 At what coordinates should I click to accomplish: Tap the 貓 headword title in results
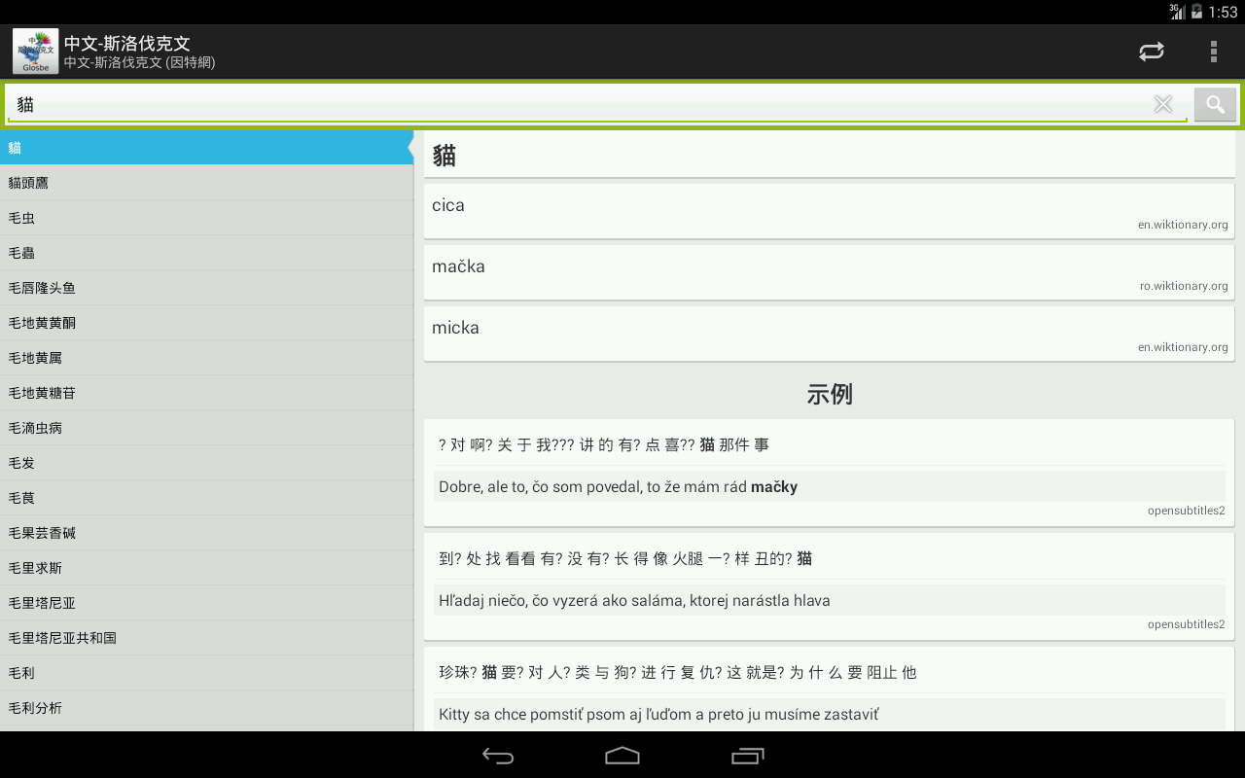[x=445, y=156]
